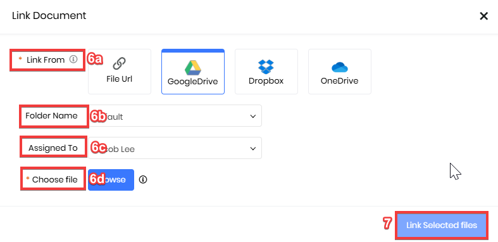The width and height of the screenshot is (498, 242).
Task: Click Link Selected files button
Action: [442, 226]
